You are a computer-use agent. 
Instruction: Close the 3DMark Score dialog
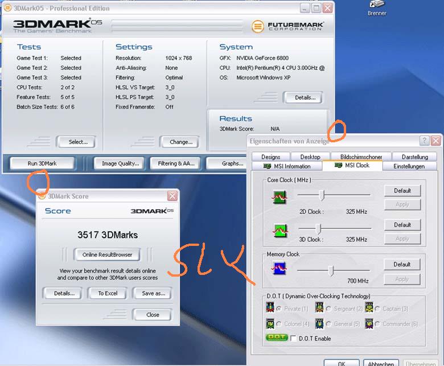tap(172, 196)
